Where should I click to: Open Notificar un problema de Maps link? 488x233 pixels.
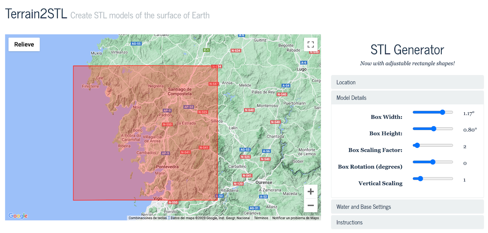tap(296, 218)
